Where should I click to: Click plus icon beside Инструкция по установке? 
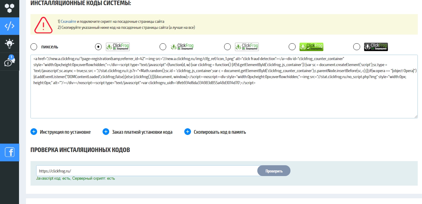point(34,132)
